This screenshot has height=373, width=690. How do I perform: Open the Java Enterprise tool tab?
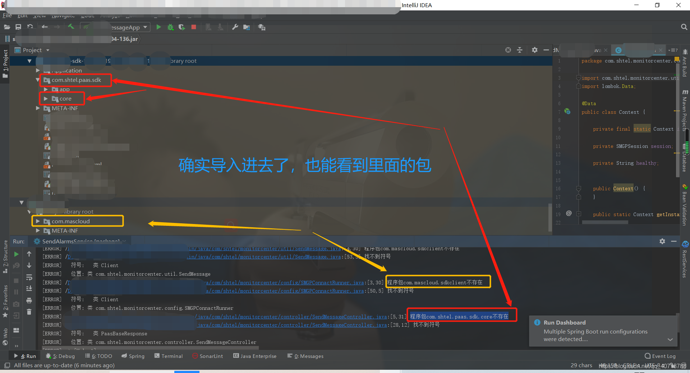(255, 356)
